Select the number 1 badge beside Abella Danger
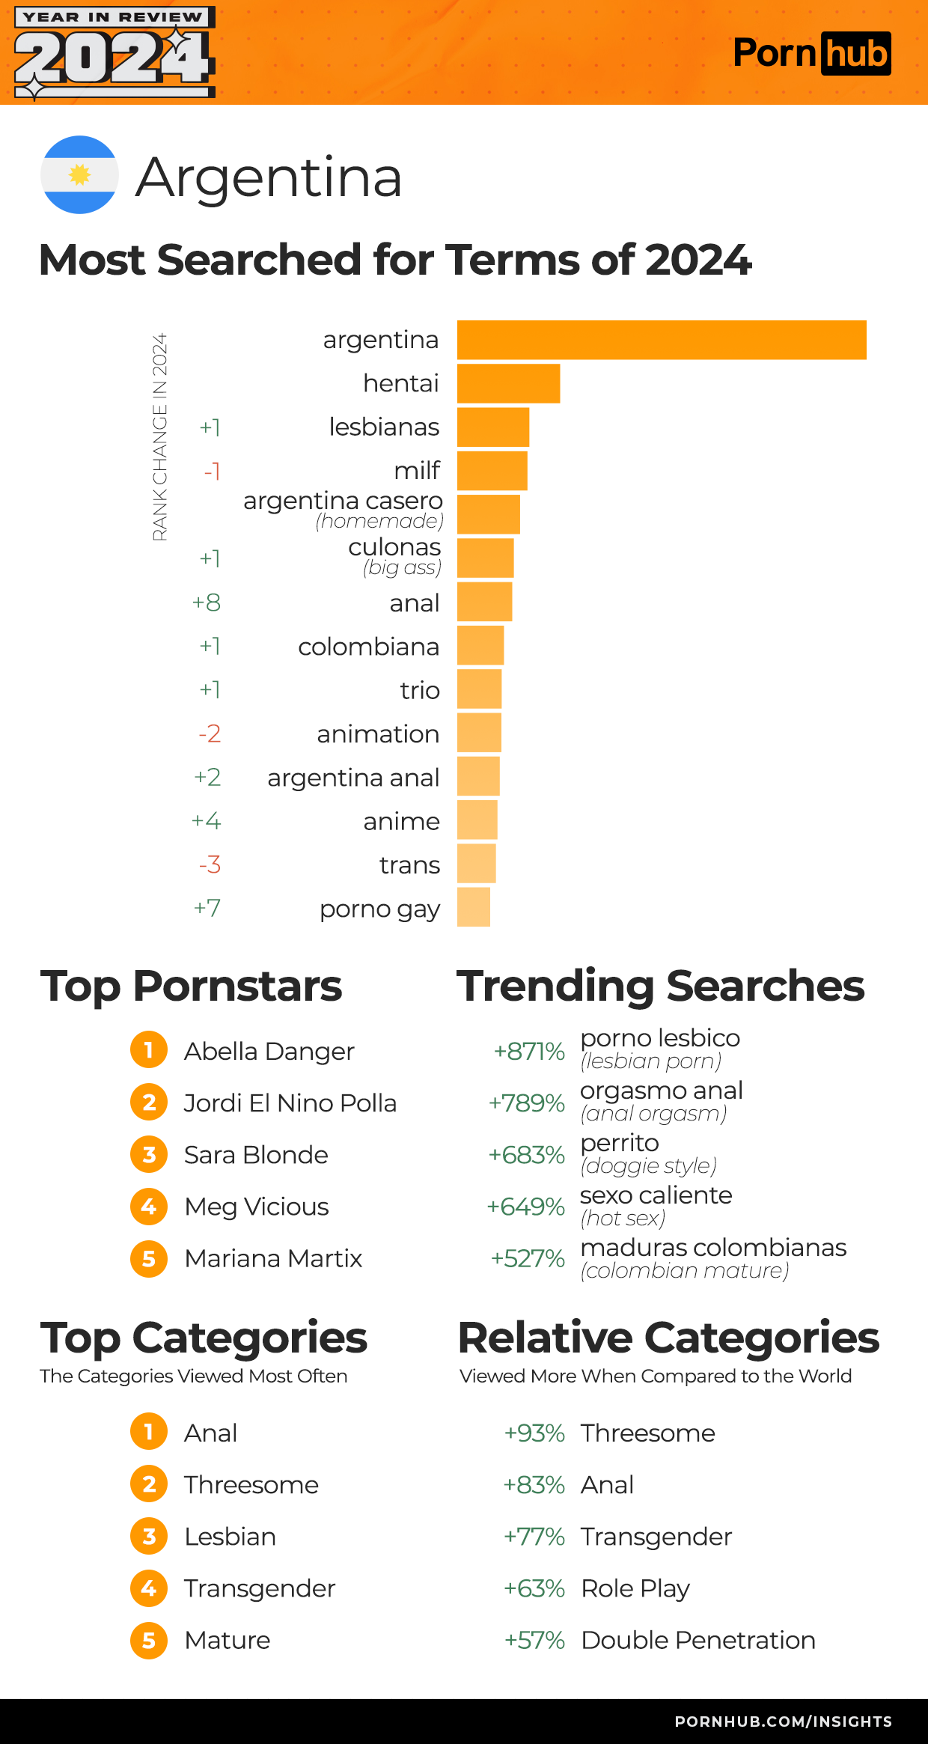The image size is (928, 1744). [149, 1050]
